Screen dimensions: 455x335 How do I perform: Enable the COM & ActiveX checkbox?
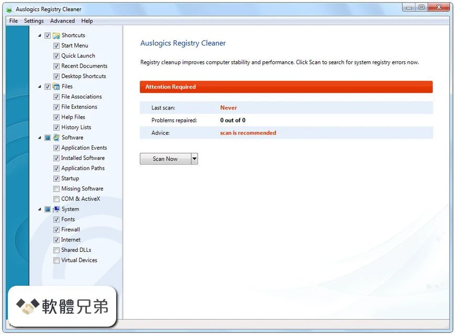[57, 199]
